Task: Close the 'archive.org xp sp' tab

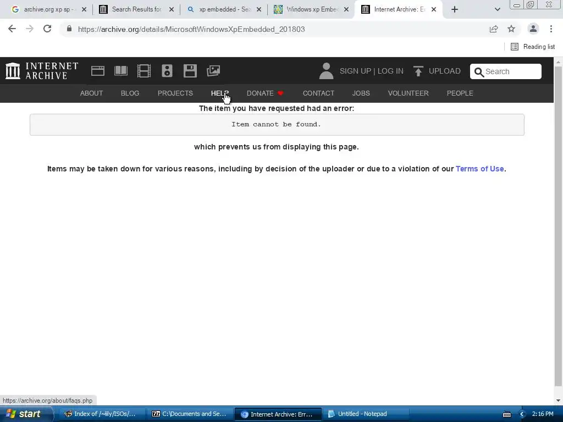Action: 84,9
